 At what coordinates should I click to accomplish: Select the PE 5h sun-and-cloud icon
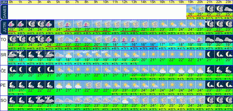(59, 85)
